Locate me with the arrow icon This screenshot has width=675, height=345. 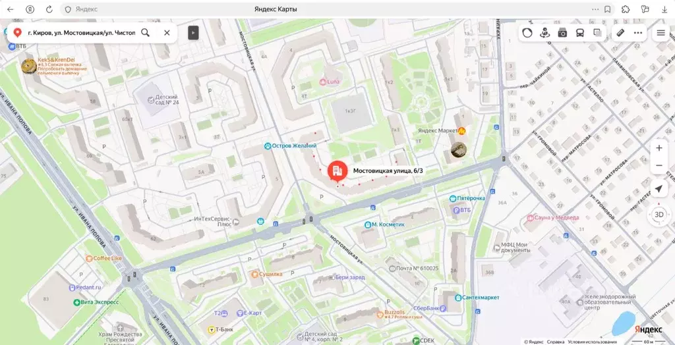(659, 189)
